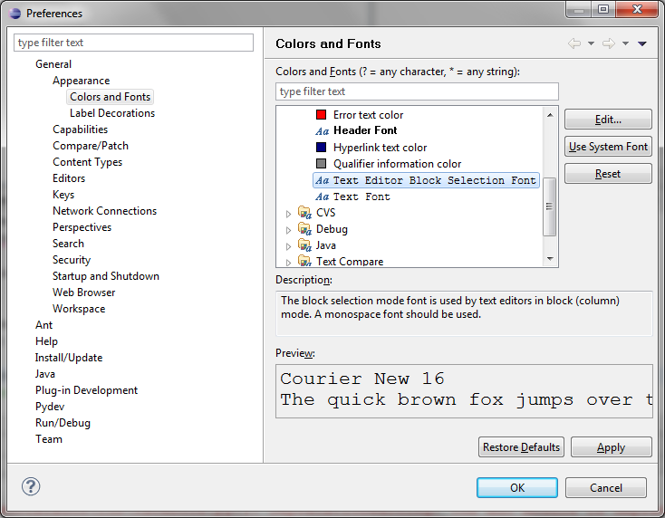Select the Header Font entry

[365, 130]
